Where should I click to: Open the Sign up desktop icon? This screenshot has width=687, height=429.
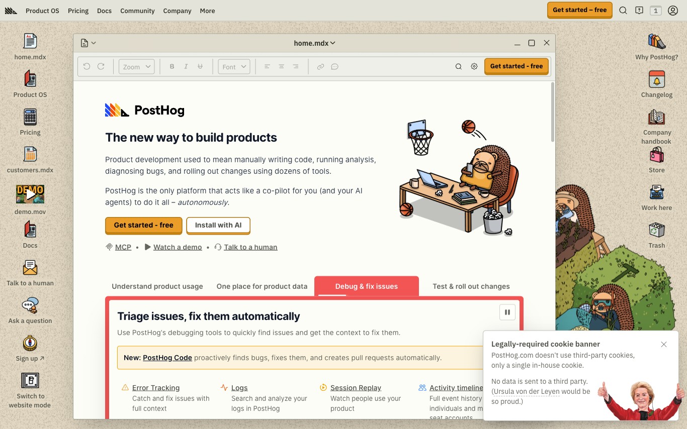[x=30, y=343]
